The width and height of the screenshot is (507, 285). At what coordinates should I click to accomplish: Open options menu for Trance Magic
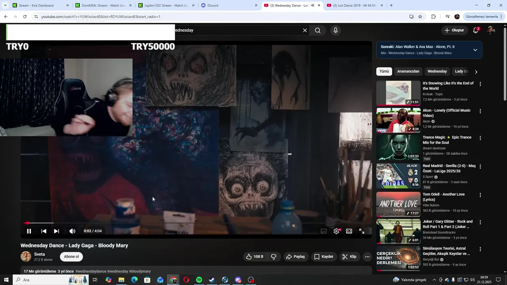pyautogui.click(x=480, y=138)
